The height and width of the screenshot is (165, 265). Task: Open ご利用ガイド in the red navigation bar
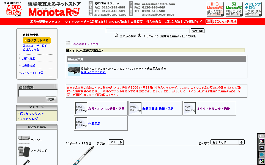(193, 21)
